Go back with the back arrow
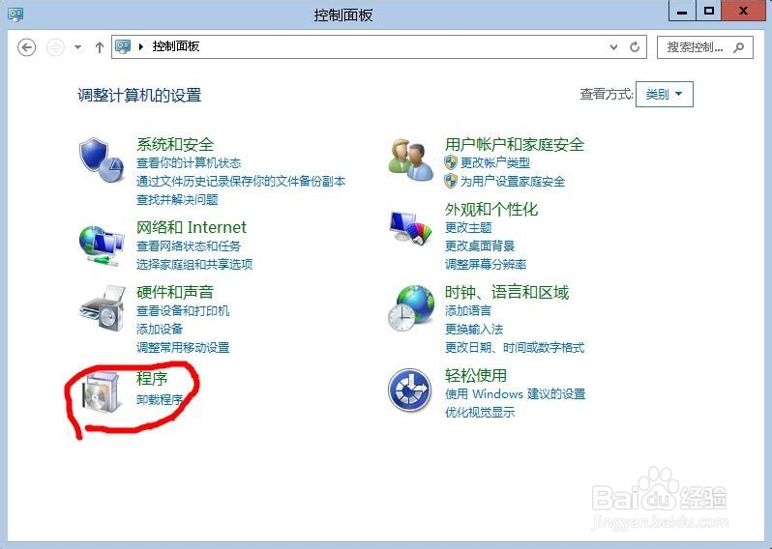 point(26,47)
